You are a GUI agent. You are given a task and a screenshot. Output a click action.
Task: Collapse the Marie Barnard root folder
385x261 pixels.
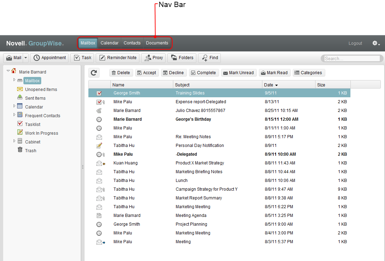pos(8,71)
